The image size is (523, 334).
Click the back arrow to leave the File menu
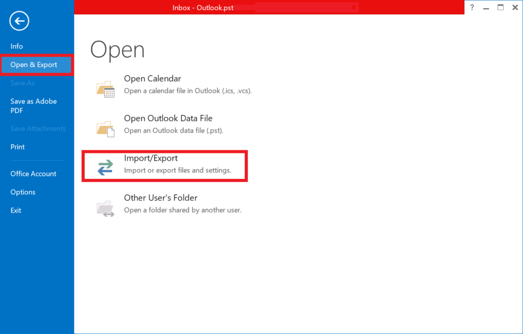point(19,21)
